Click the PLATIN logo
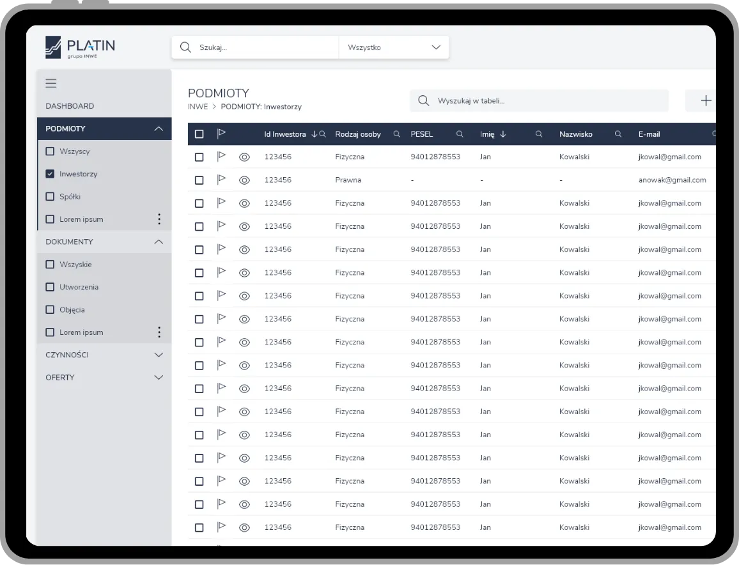This screenshot has height=565, width=739. [81, 47]
